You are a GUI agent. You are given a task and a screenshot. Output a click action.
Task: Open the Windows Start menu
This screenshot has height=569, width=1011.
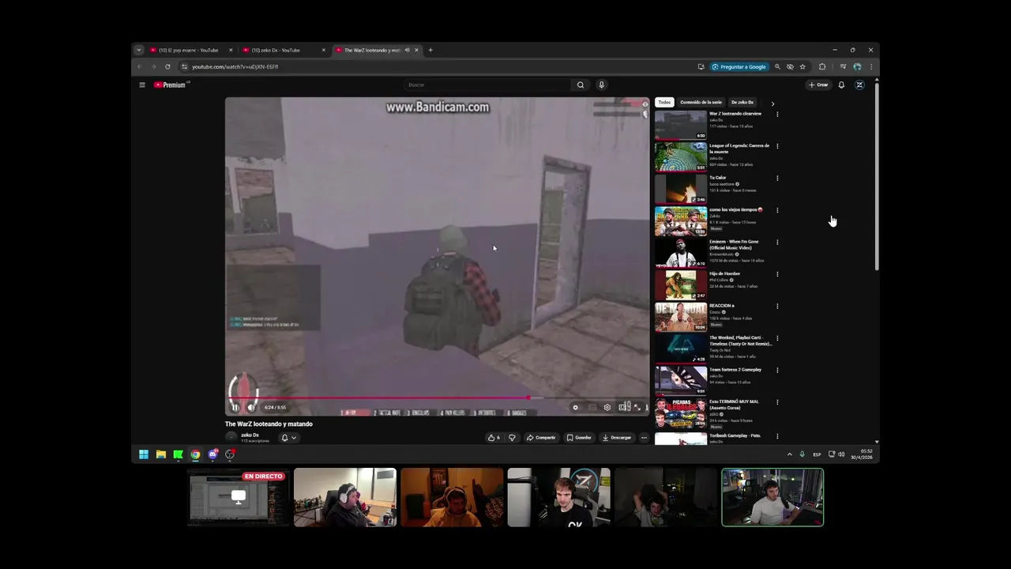pos(144,454)
